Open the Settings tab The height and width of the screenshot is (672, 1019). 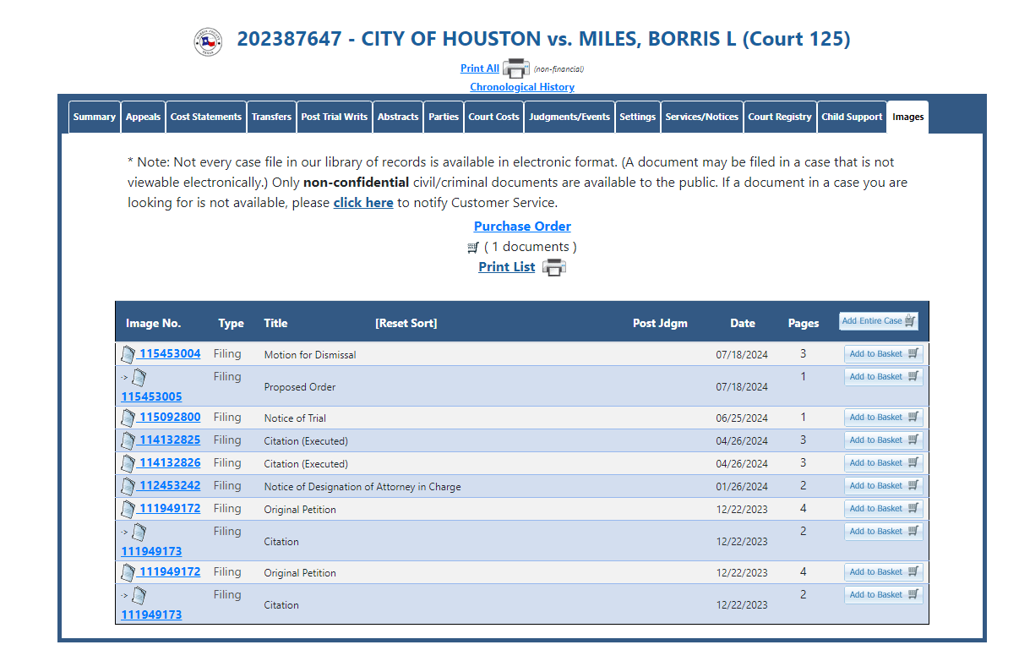(x=637, y=117)
